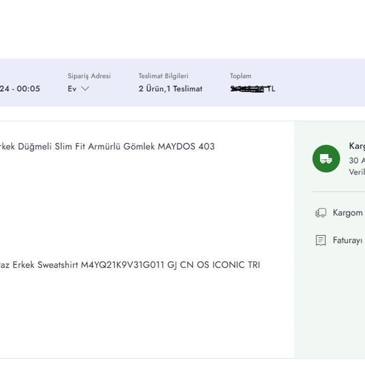Click the crossed-out total amount in TL
365x365 pixels.
(x=252, y=89)
